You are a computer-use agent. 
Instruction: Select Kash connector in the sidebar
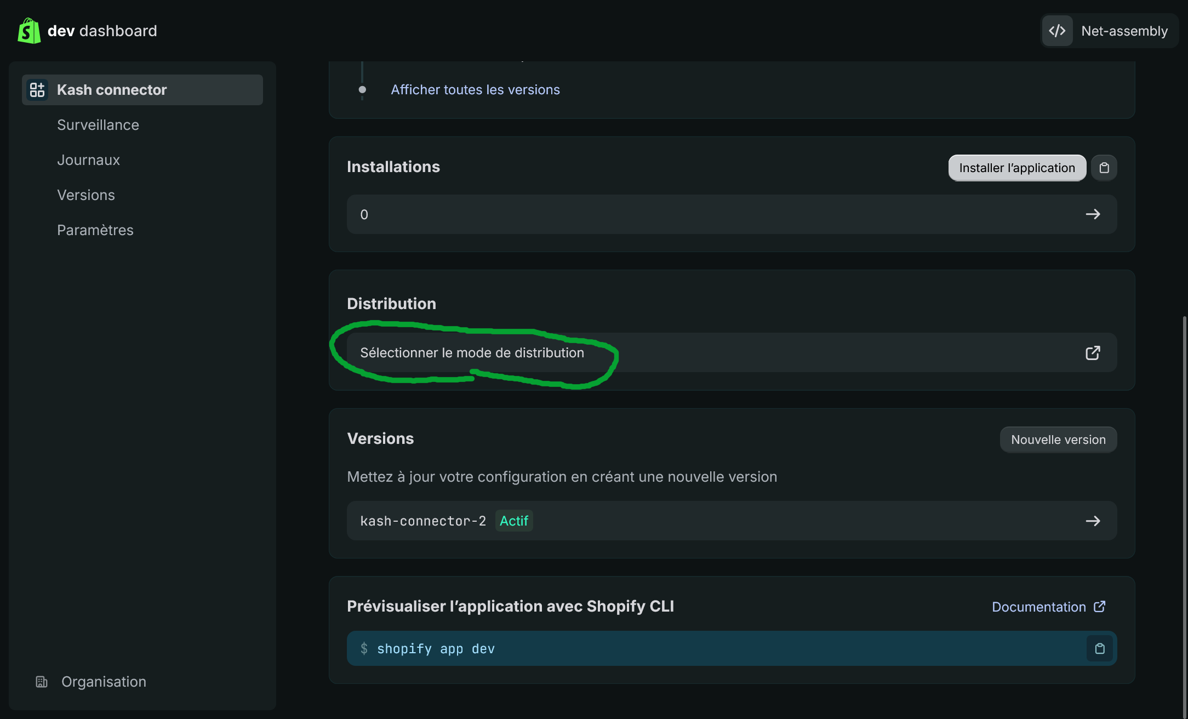(142, 90)
